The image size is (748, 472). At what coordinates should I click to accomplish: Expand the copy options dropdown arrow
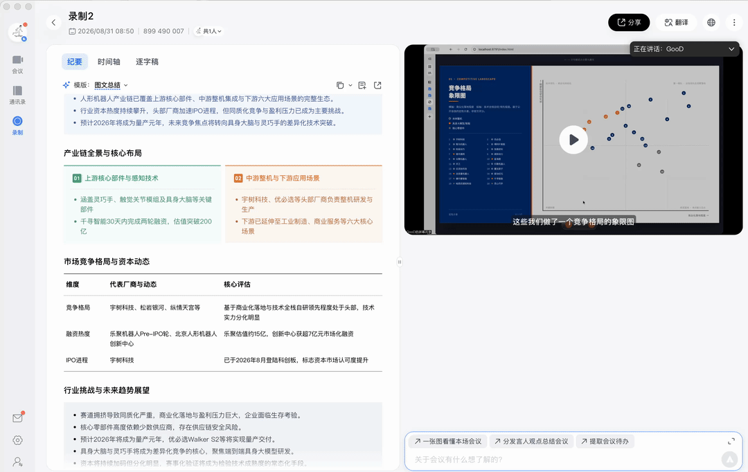click(350, 85)
